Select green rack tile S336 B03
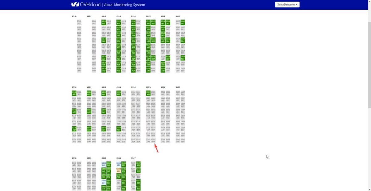 coord(123,176)
